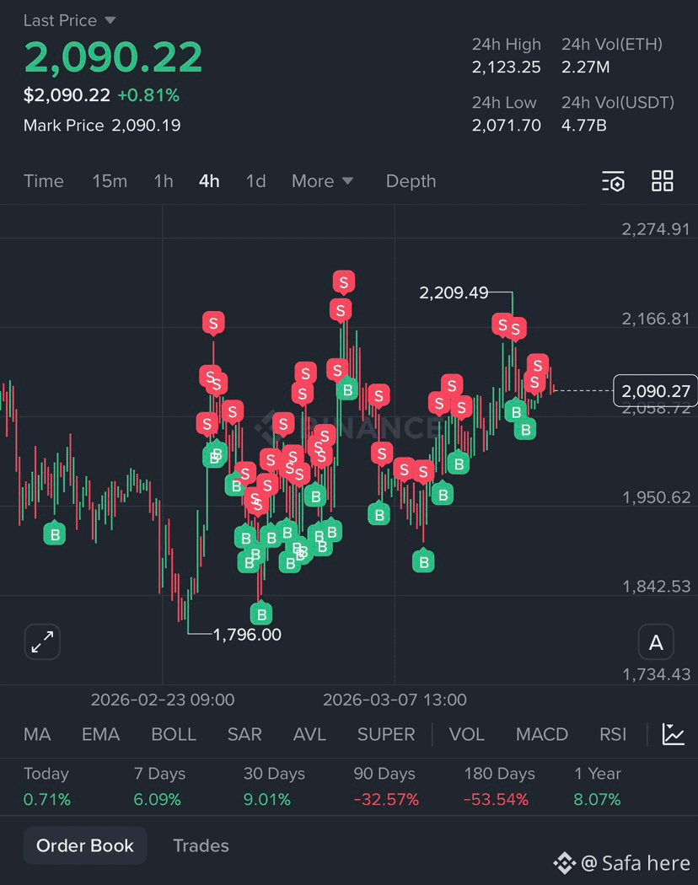
Task: Toggle the SUPER indicator
Action: click(x=386, y=734)
